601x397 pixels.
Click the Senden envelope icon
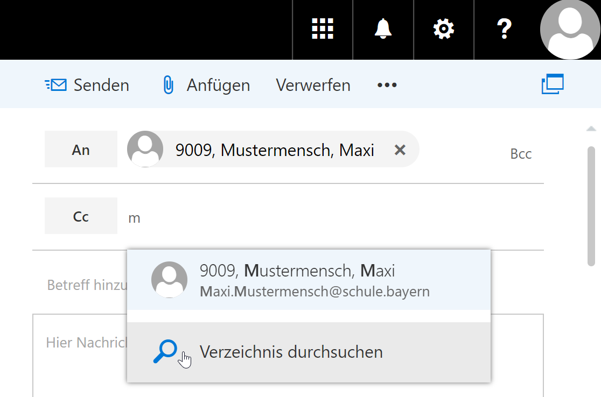point(56,85)
